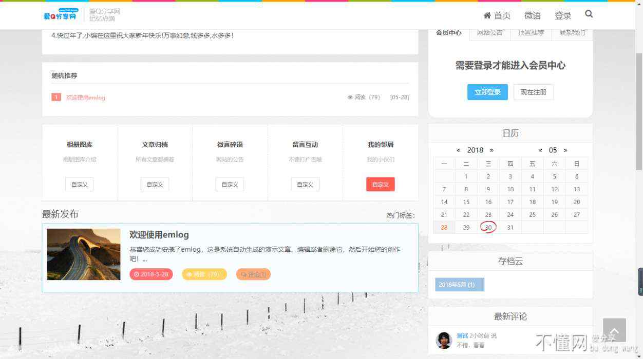
Task: Click the search magnifier icon in header
Action: 589,14
